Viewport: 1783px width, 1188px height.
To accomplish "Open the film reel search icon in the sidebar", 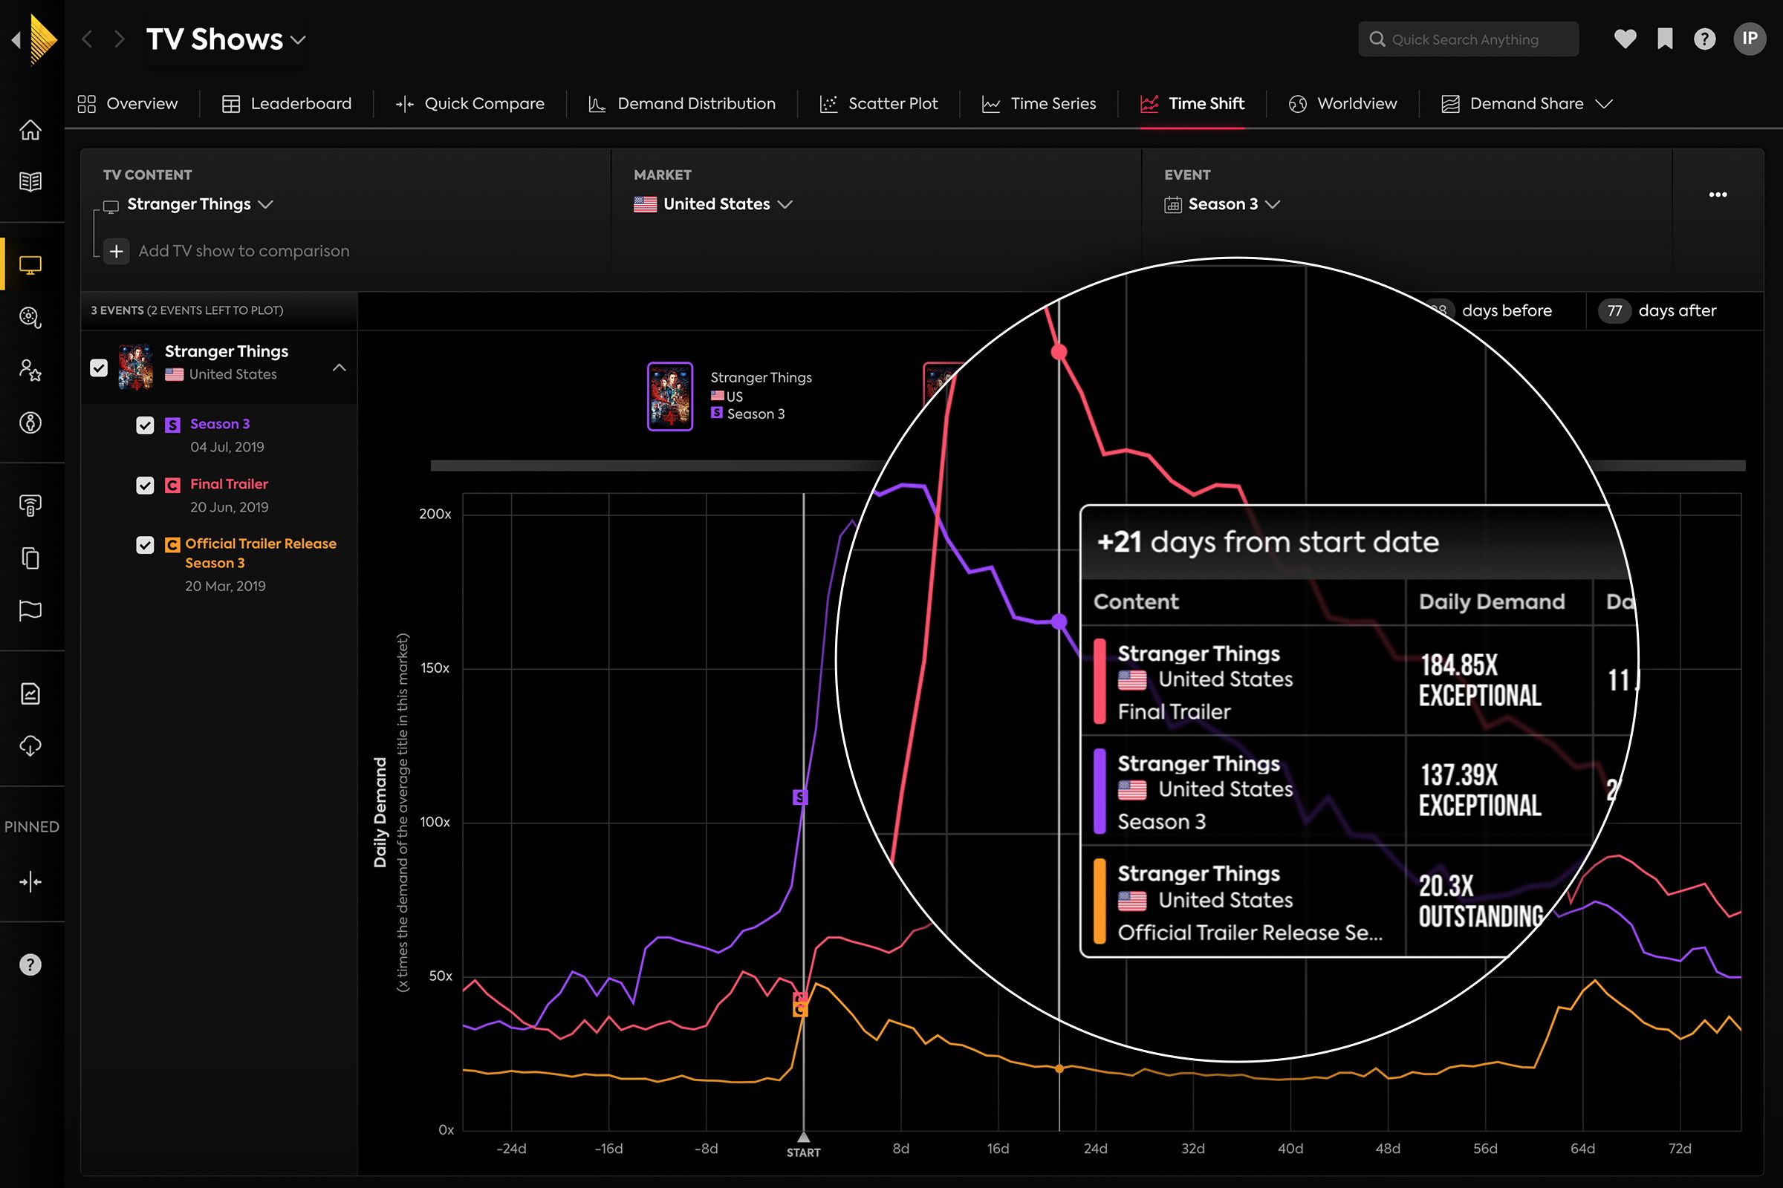I will coord(30,317).
